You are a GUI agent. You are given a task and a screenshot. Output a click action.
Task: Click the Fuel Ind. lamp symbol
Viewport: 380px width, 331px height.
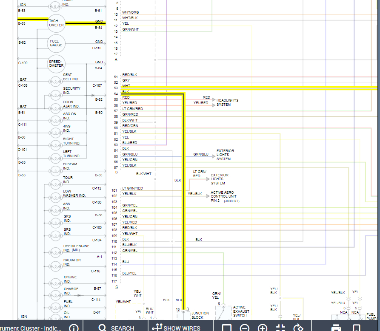55,308
